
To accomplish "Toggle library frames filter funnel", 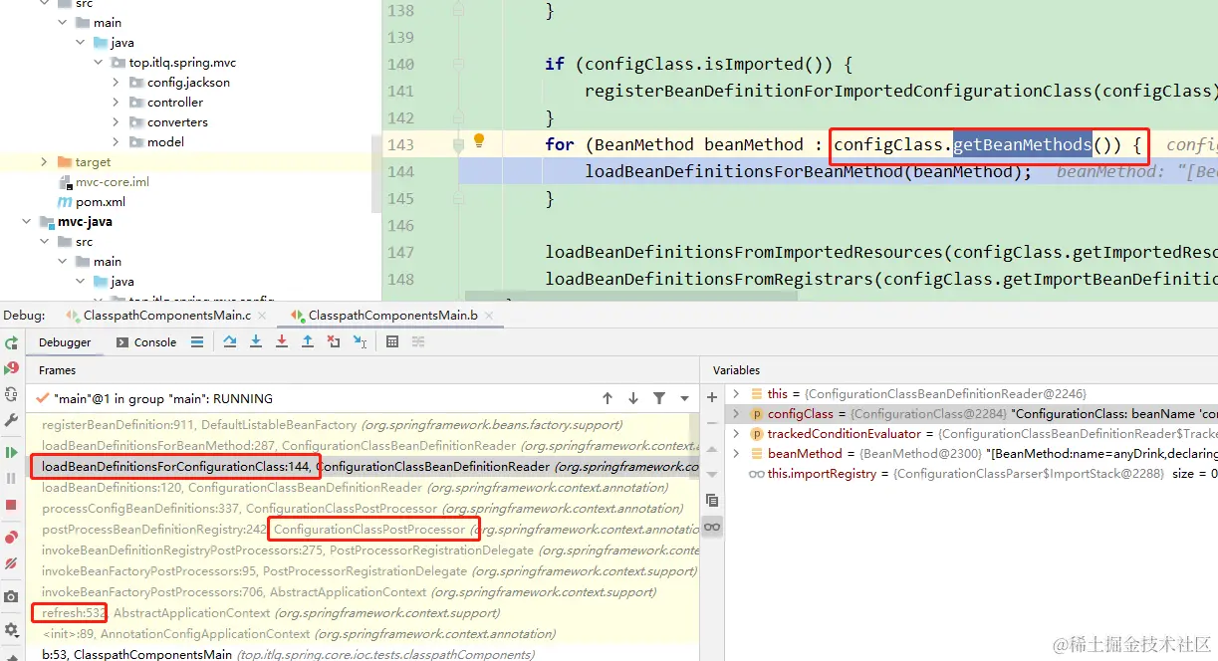I will pyautogui.click(x=659, y=398).
